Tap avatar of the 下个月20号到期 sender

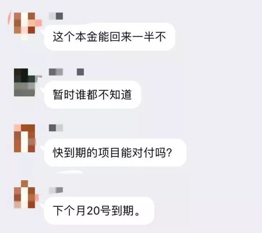[25, 194]
